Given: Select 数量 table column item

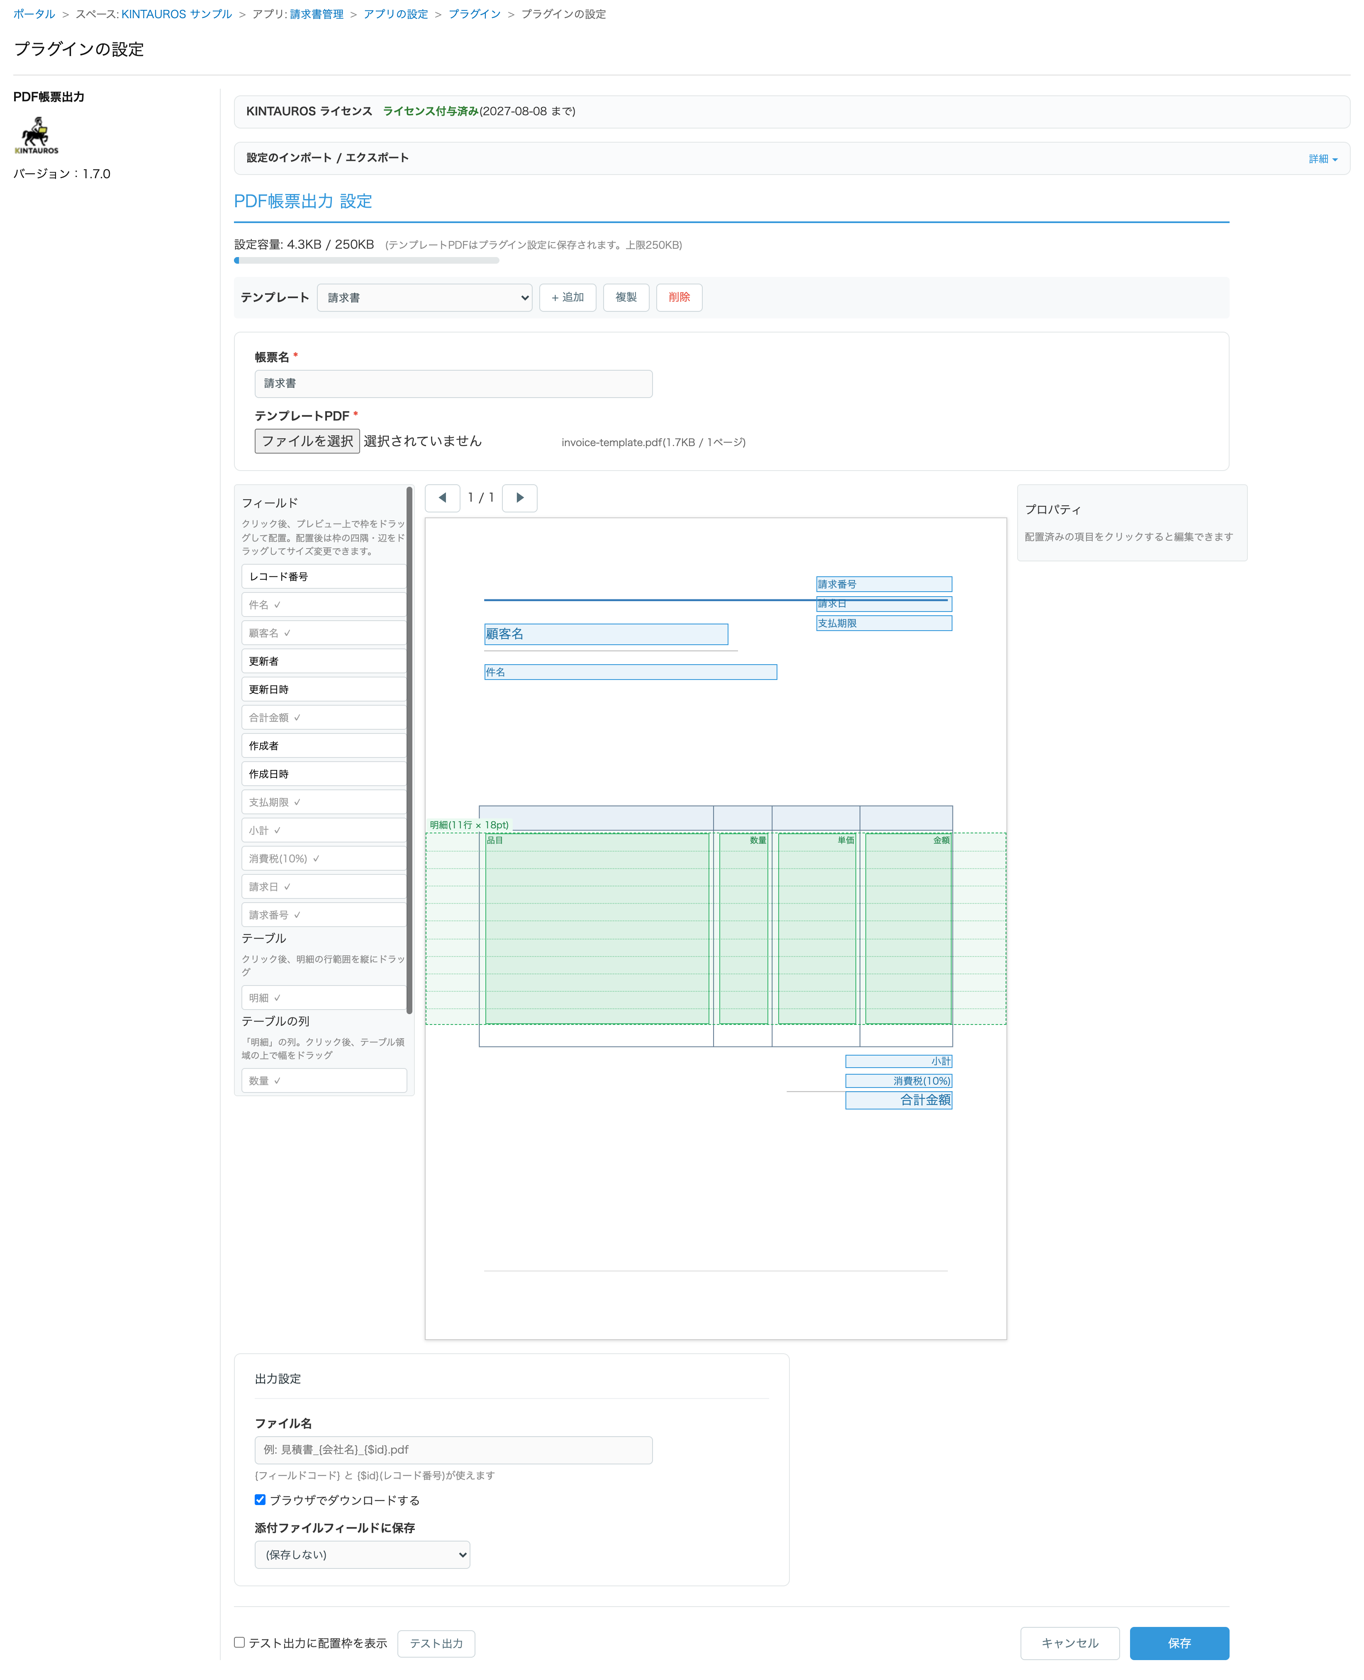Looking at the screenshot, I should point(324,1081).
